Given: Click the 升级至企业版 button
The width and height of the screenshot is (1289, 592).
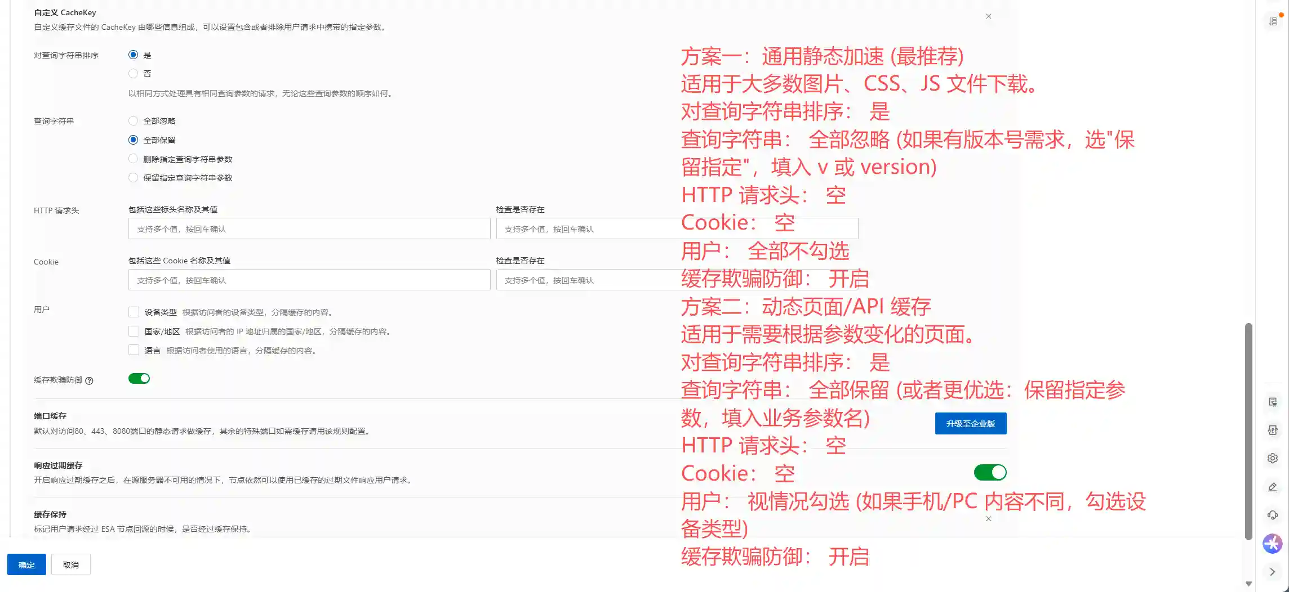Looking at the screenshot, I should click(x=971, y=424).
